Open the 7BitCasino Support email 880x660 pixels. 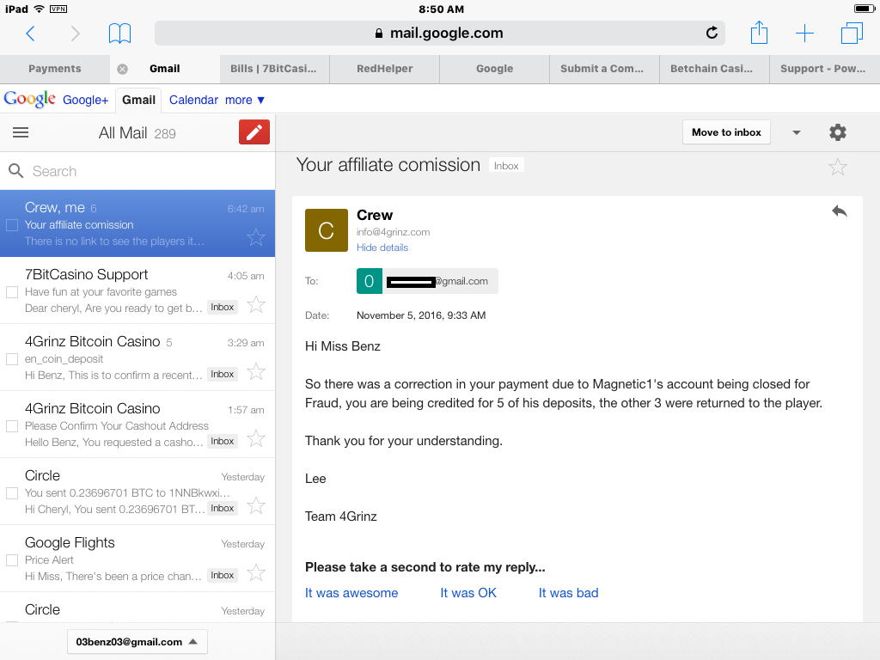pos(137,290)
